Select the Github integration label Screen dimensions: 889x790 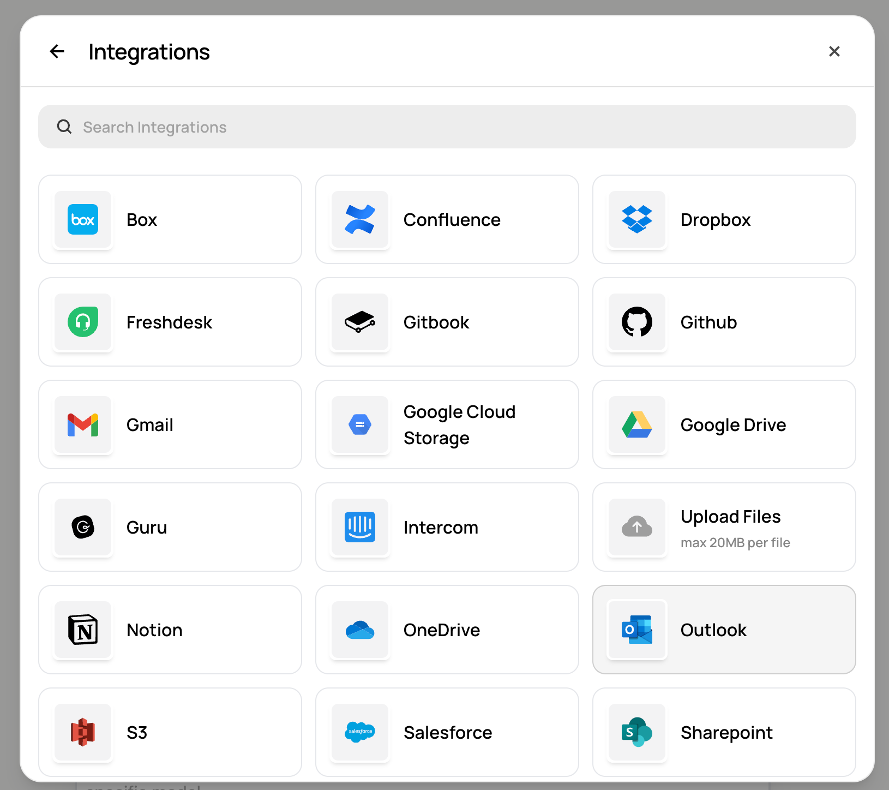coord(709,322)
